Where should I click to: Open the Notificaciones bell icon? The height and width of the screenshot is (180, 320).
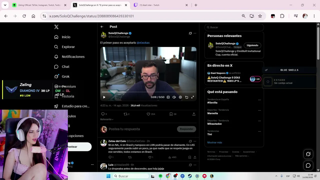click(56, 57)
